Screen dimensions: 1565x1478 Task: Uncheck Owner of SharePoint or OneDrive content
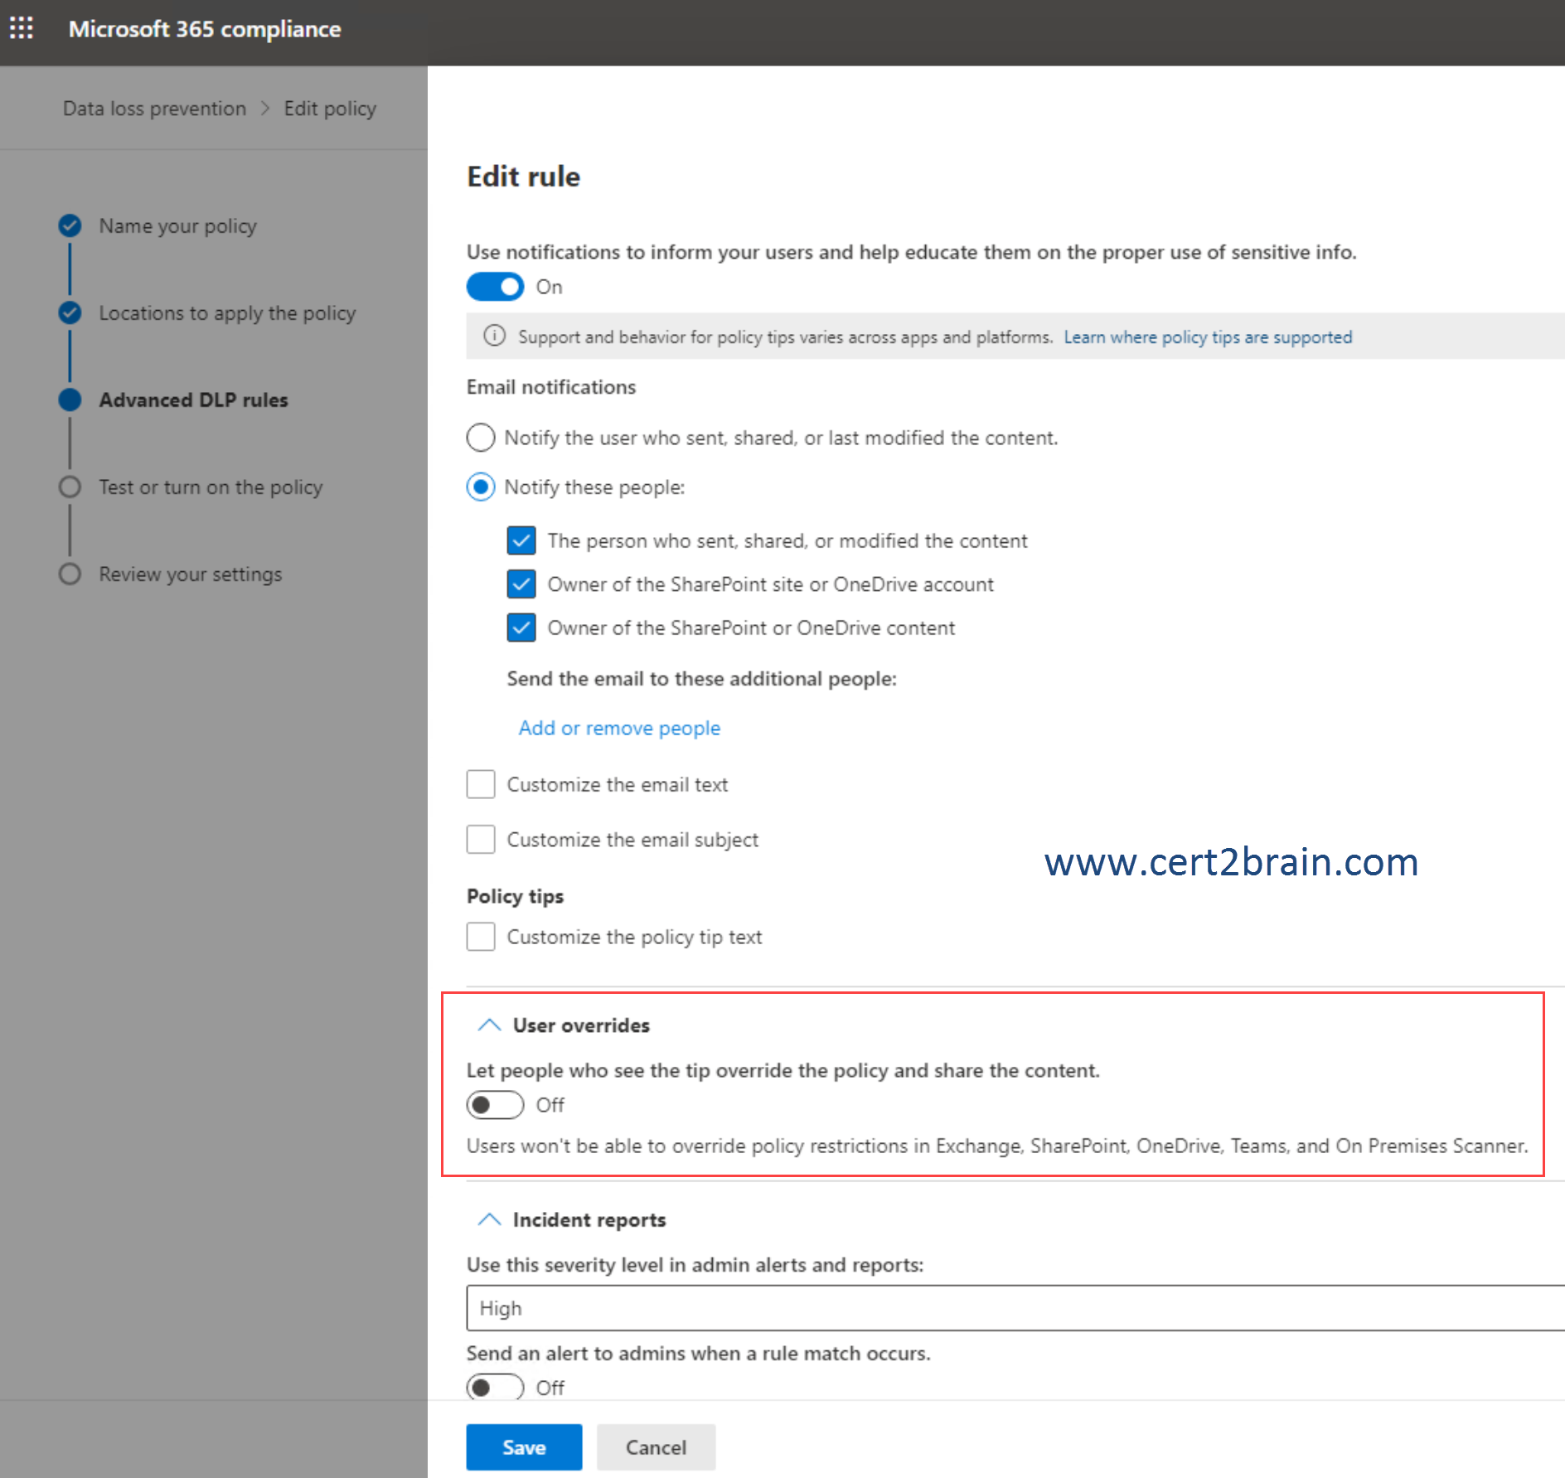pos(521,628)
